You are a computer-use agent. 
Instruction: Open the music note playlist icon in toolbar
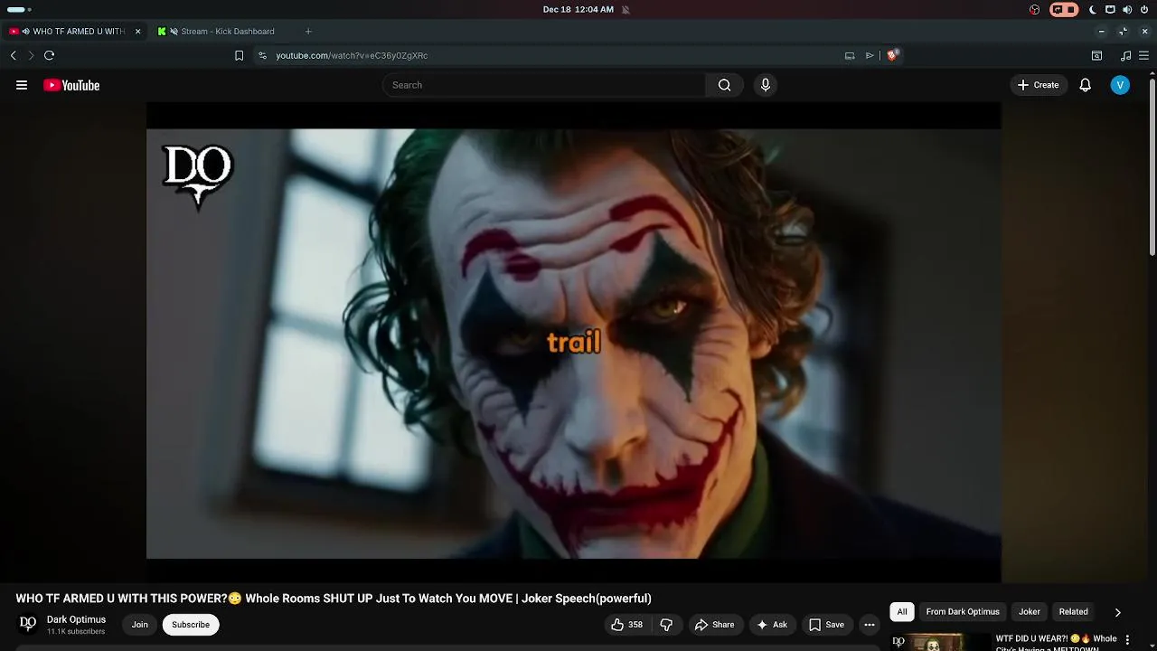pyautogui.click(x=1125, y=55)
